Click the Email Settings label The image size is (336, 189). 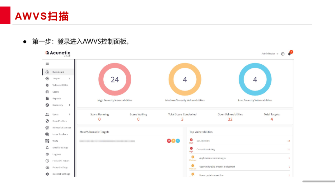point(60,148)
